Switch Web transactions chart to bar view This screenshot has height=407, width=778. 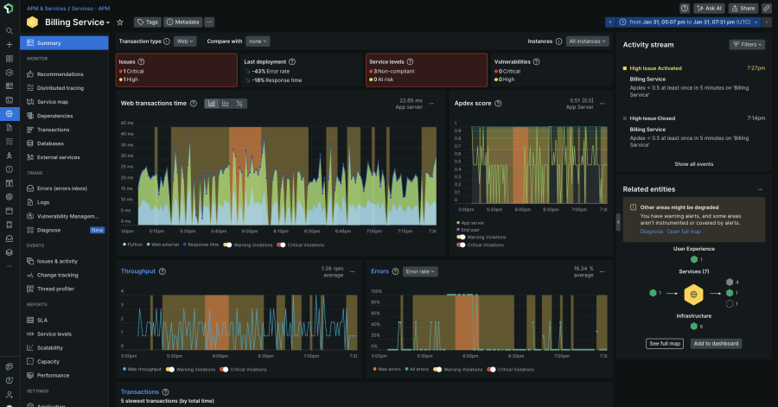pos(226,104)
